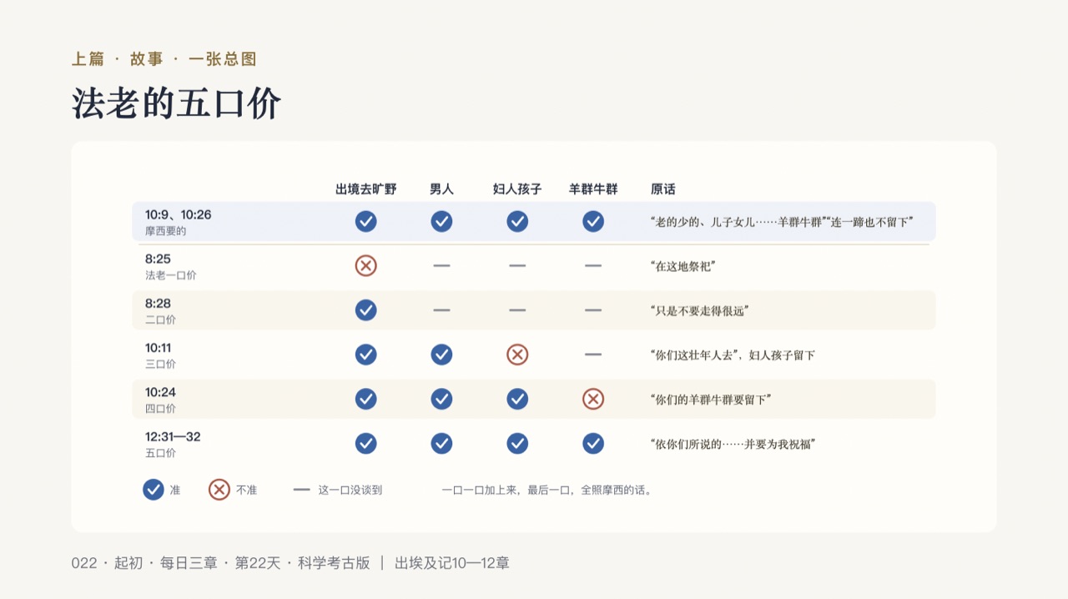Click the legend checkmark icon beside 准
This screenshot has height=599, width=1068.
click(153, 490)
